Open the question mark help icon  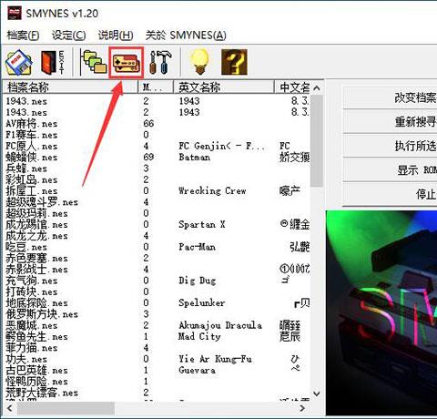pos(234,62)
